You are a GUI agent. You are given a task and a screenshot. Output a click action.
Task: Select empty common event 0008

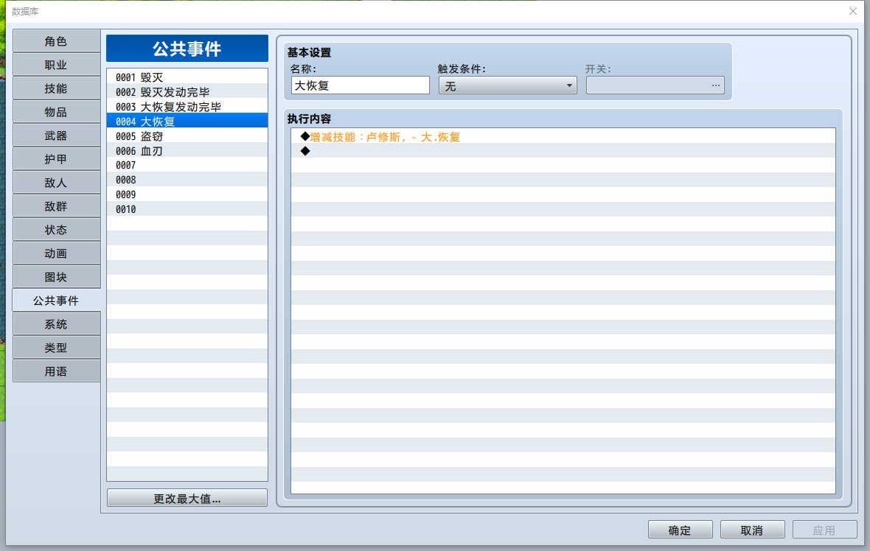click(187, 180)
